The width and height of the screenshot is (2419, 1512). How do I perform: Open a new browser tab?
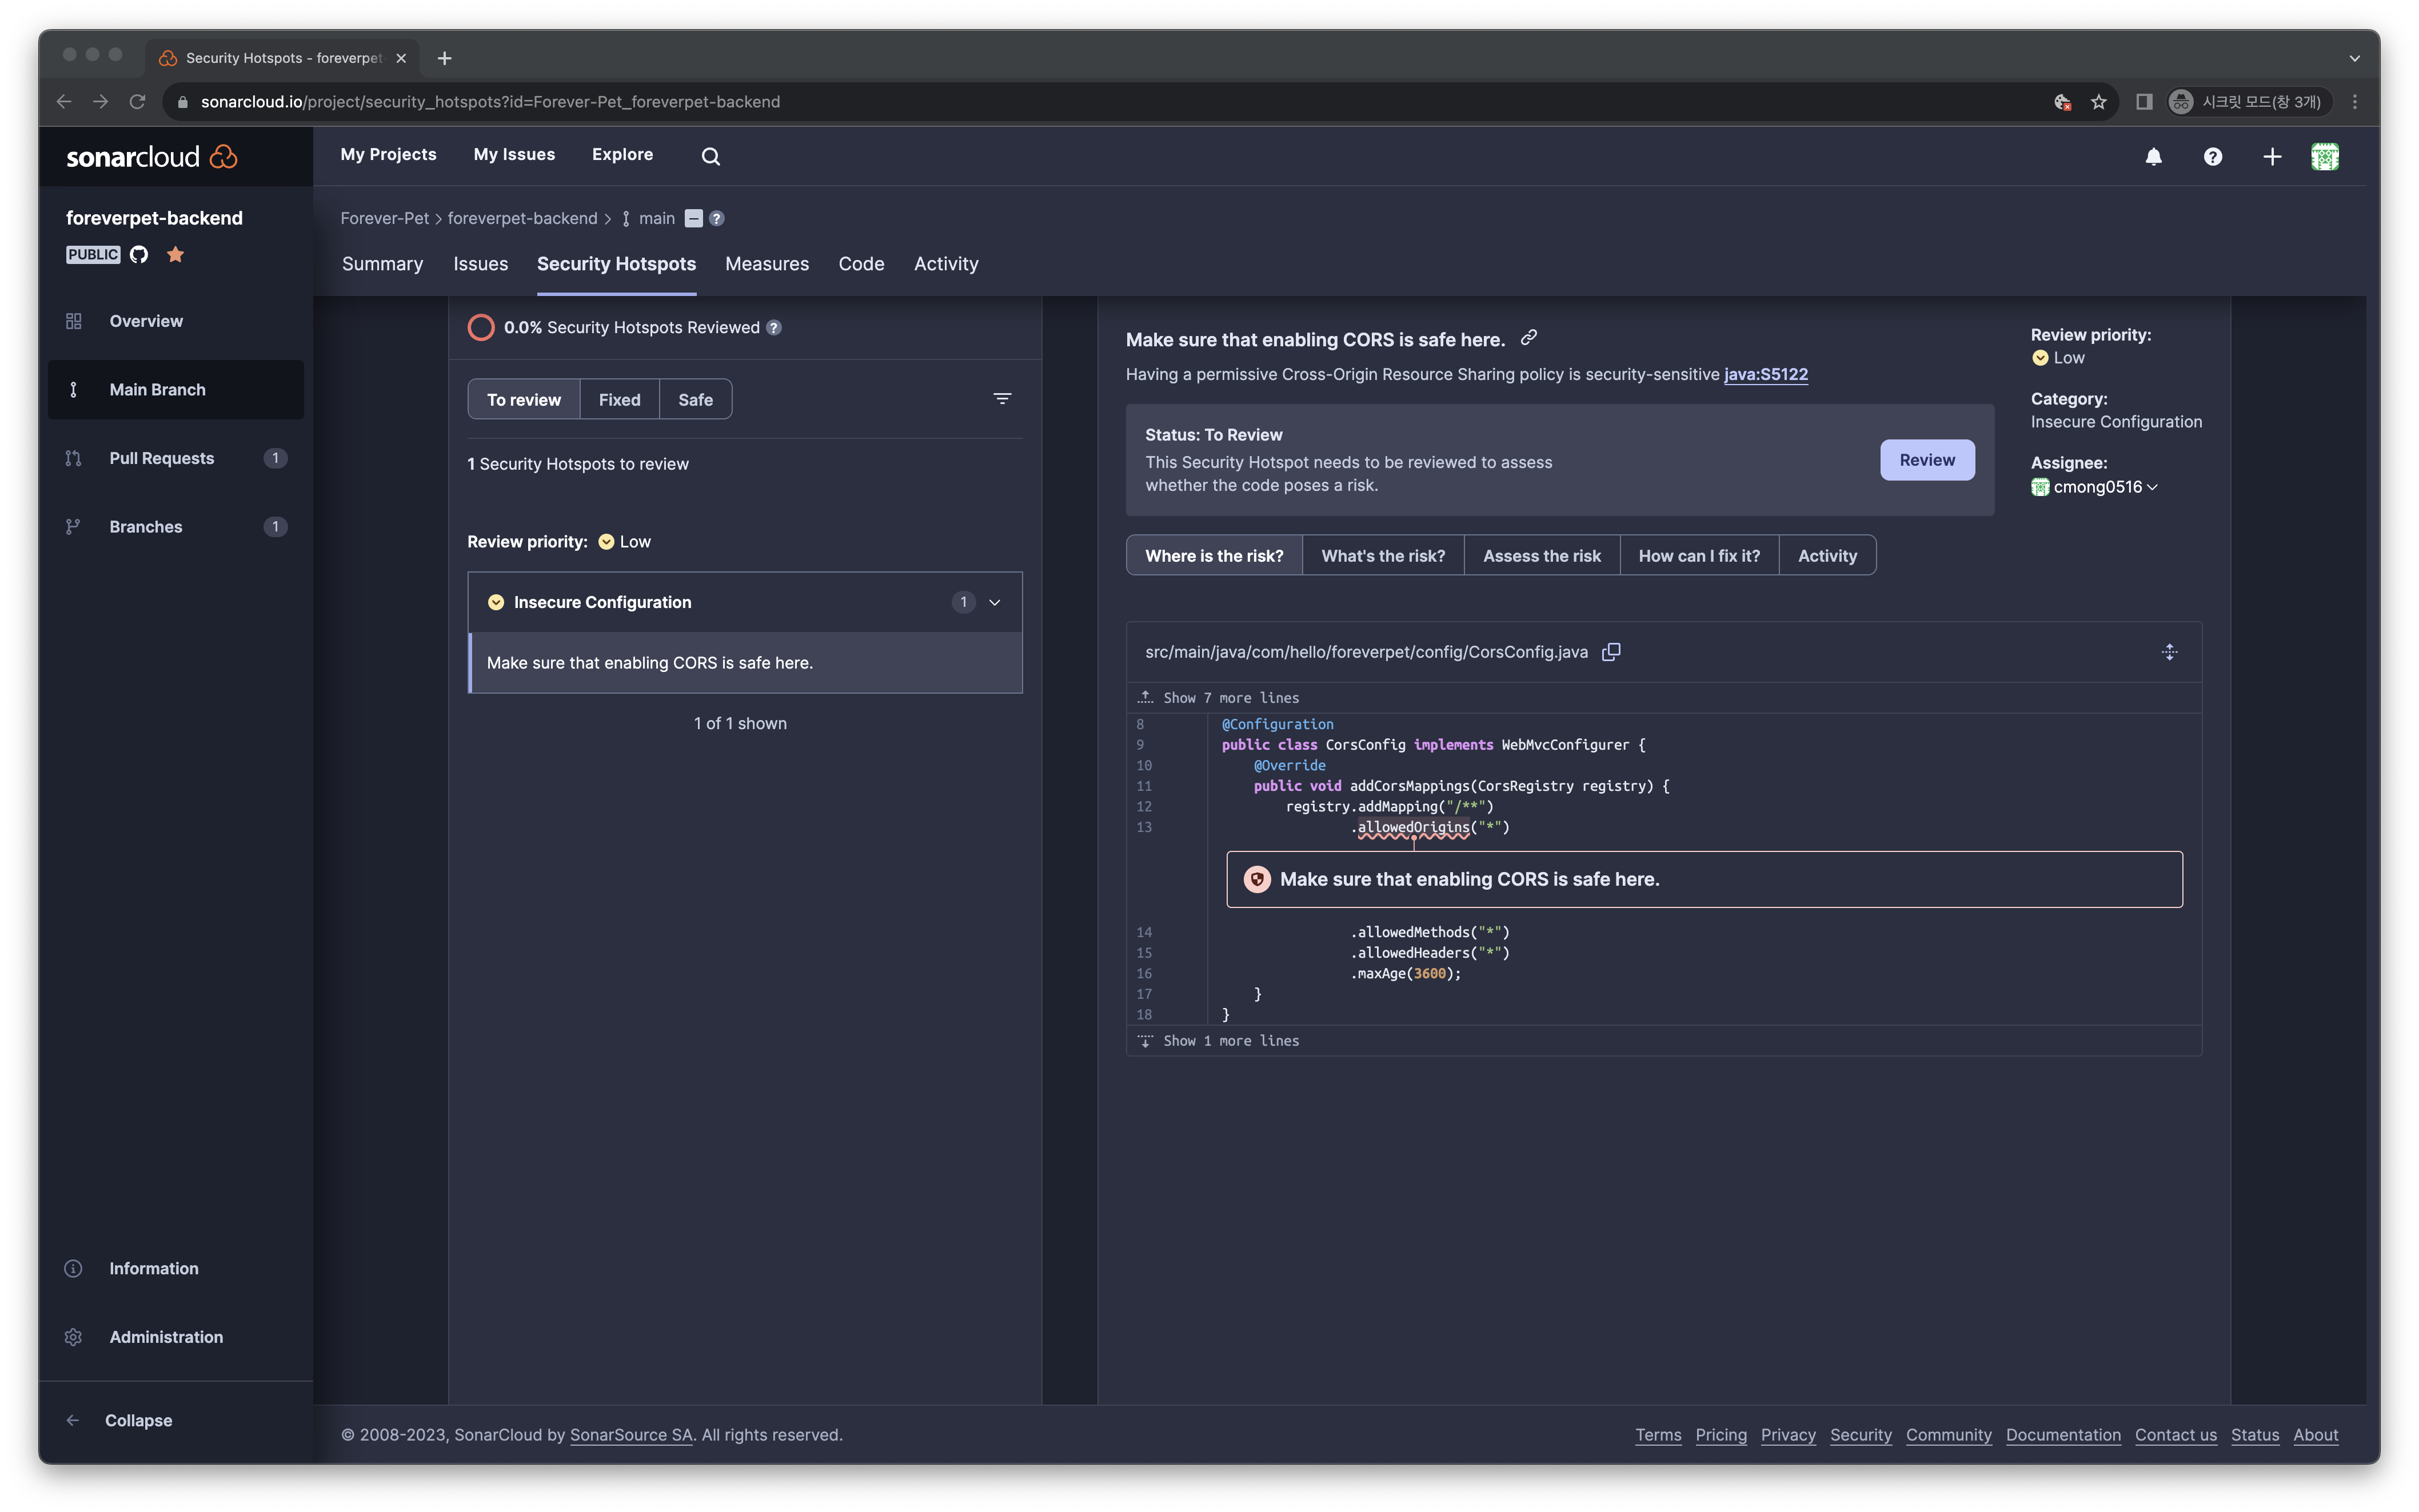coord(444,58)
